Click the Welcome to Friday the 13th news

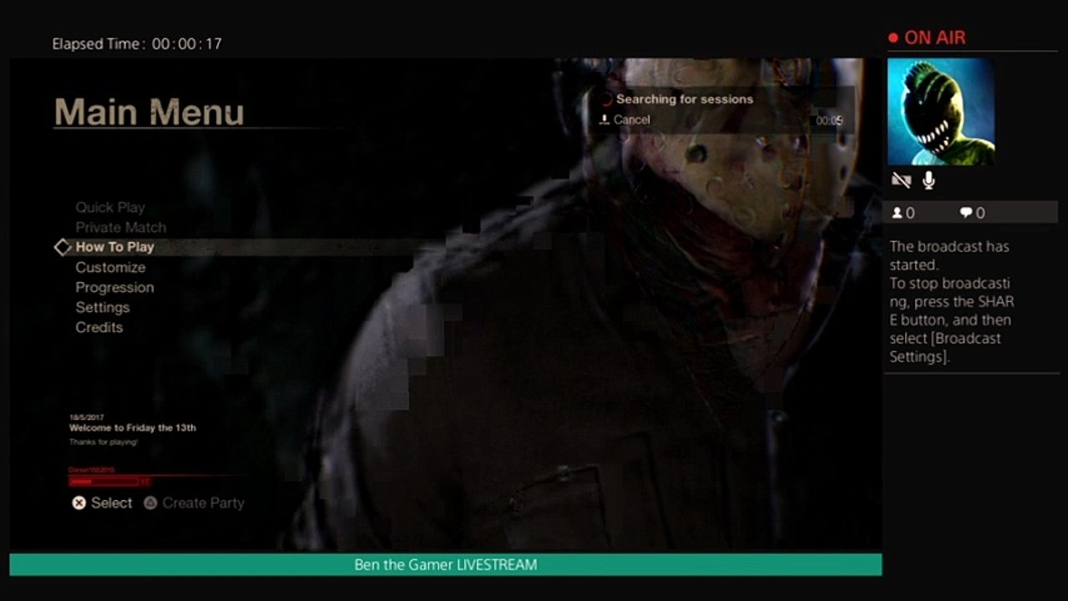(133, 428)
